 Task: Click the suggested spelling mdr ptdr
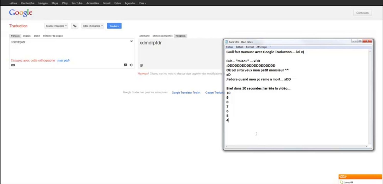(x=64, y=61)
